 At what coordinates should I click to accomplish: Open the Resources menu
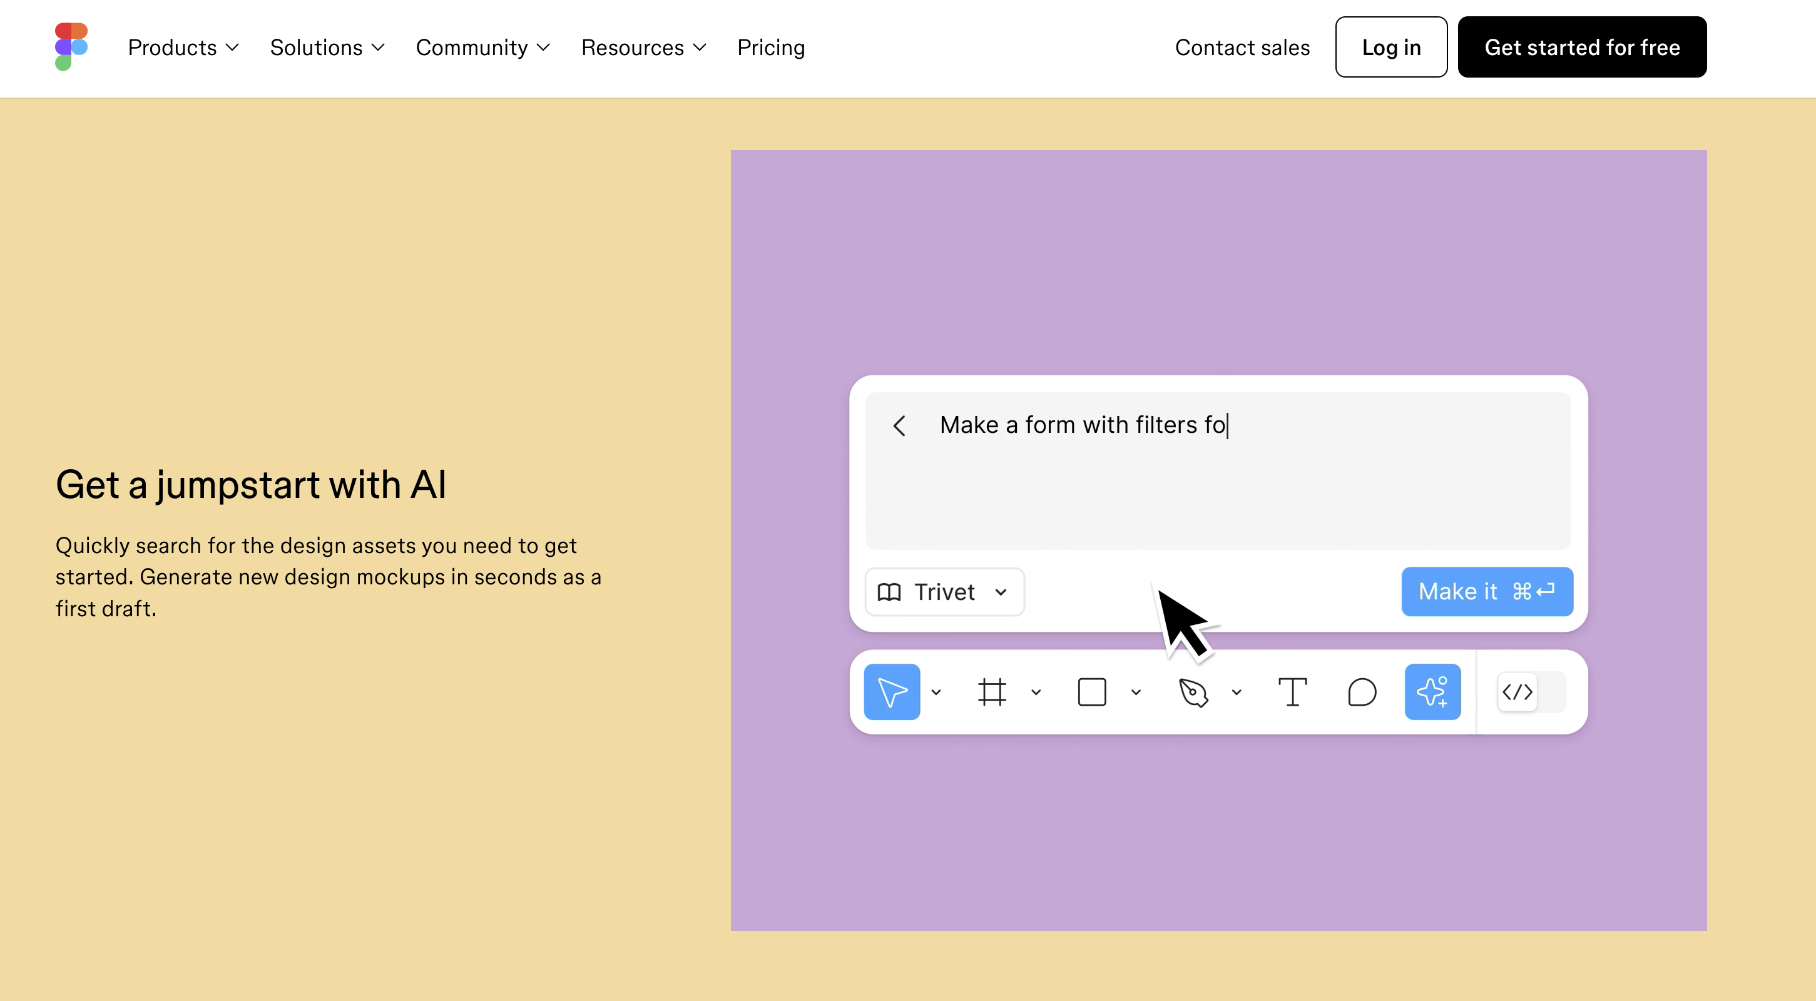coord(644,47)
